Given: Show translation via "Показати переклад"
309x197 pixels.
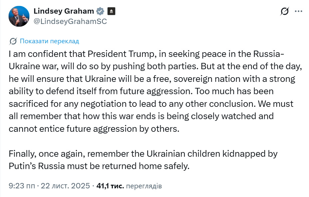Looking at the screenshot, I should pyautogui.click(x=49, y=41).
